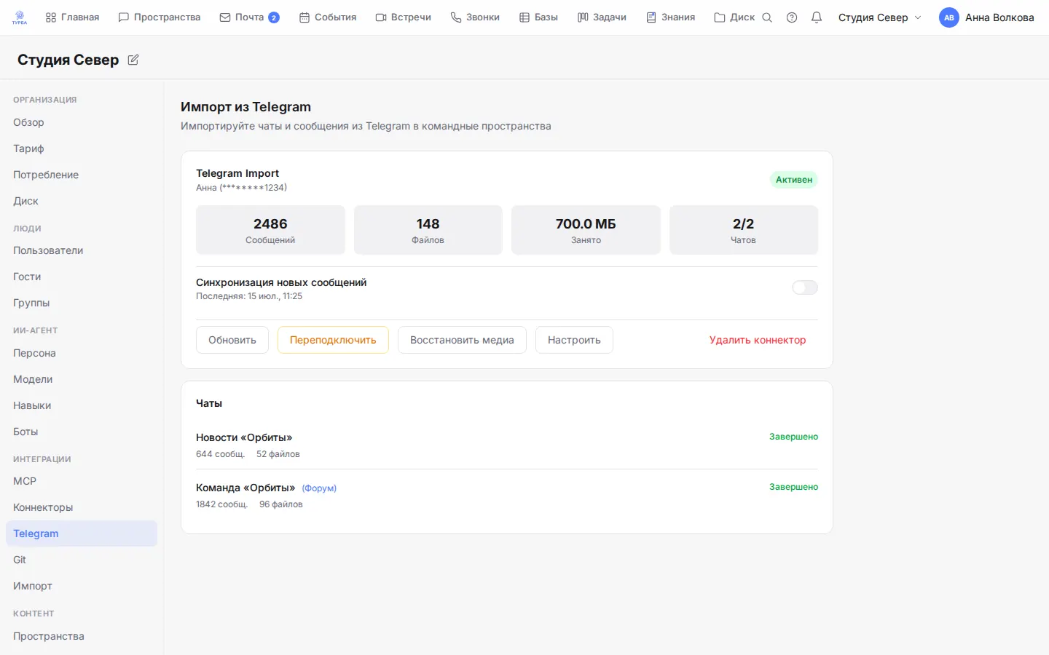Open the Знания top menu item
This screenshot has width=1049, height=655.
coord(671,17)
